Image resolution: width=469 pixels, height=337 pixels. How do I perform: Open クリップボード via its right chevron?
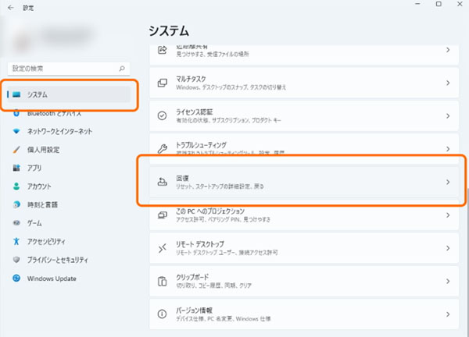(448, 281)
